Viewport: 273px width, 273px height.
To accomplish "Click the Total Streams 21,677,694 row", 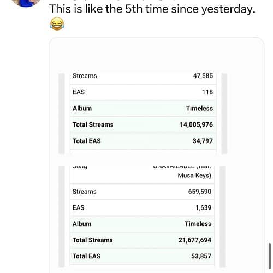I will (x=142, y=240).
